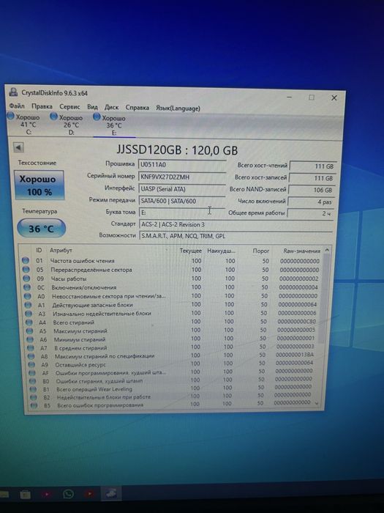Click status icon for A8 Максимум стираний по спецификации
This screenshot has height=513, width=384.
click(x=31, y=356)
